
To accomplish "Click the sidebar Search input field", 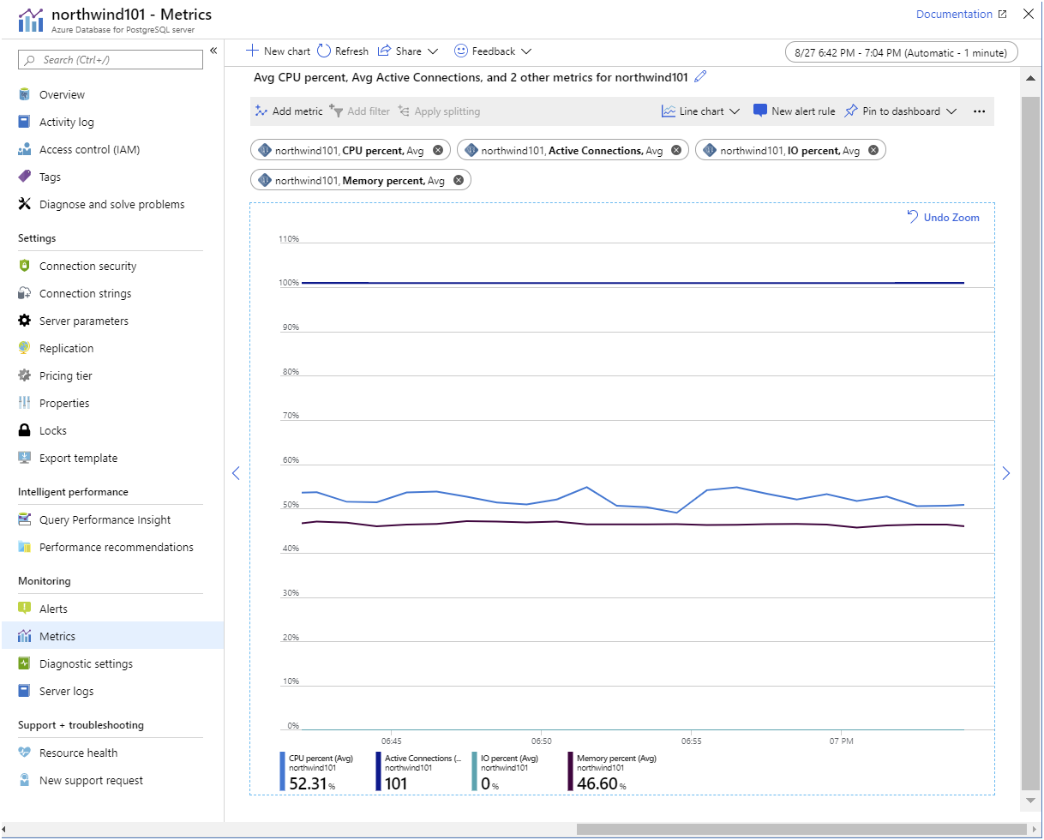I will pos(111,59).
